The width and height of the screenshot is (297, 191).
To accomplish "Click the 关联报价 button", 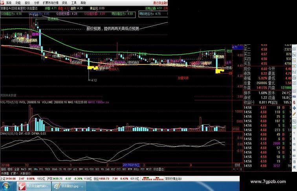I will 26,173.
